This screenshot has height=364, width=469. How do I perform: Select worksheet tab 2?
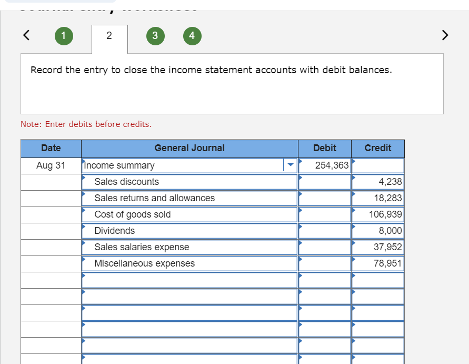pos(109,35)
